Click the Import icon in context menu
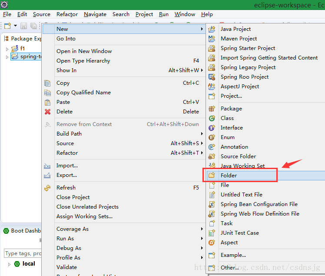 click(x=47, y=166)
